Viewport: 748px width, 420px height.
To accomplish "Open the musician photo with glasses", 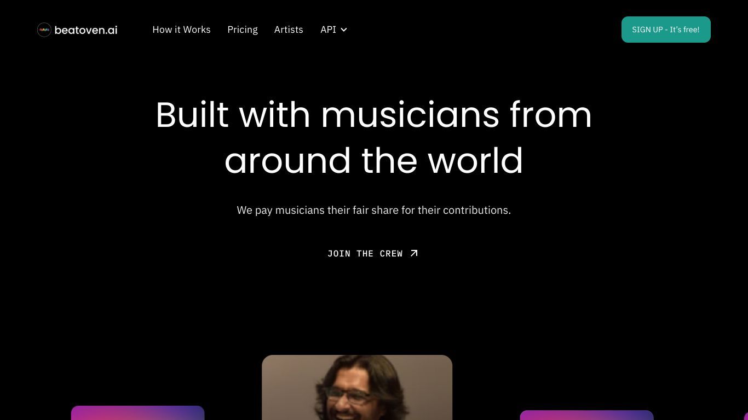I will coord(357,388).
